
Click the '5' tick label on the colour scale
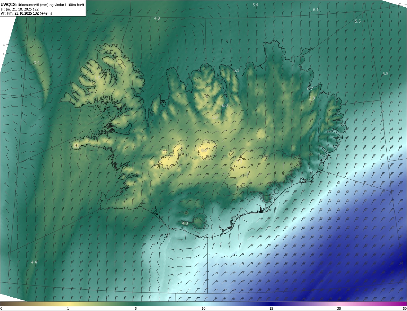click(x=136, y=309)
